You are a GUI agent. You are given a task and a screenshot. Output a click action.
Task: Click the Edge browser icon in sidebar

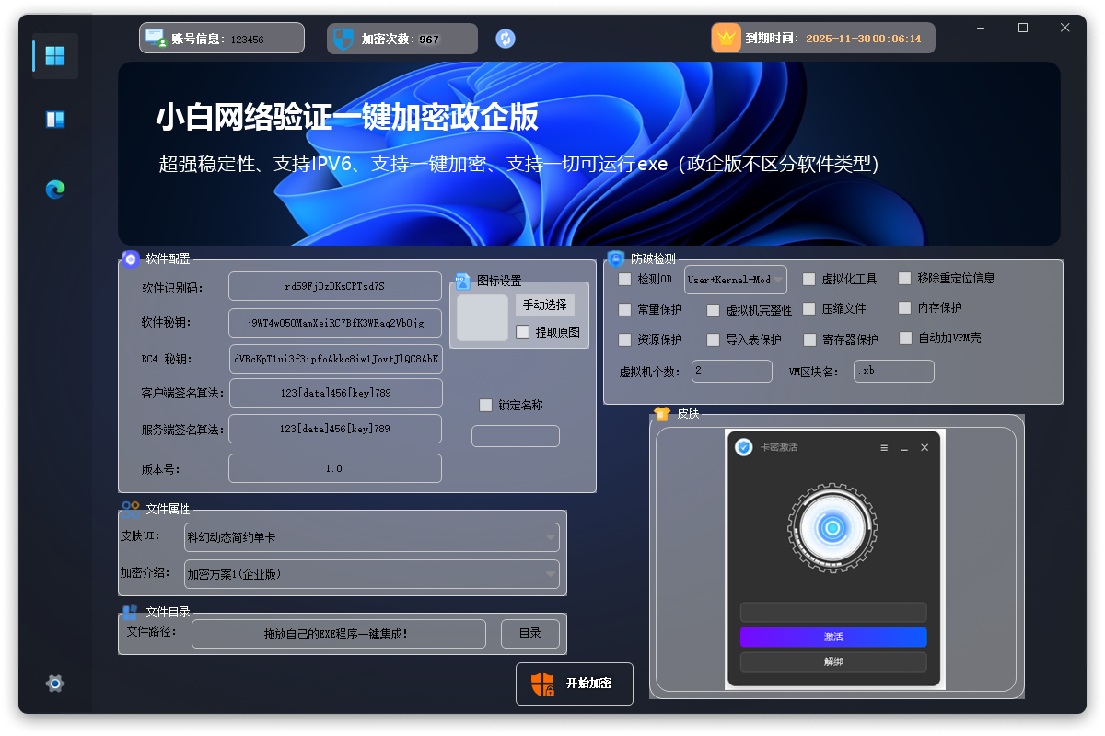click(54, 189)
